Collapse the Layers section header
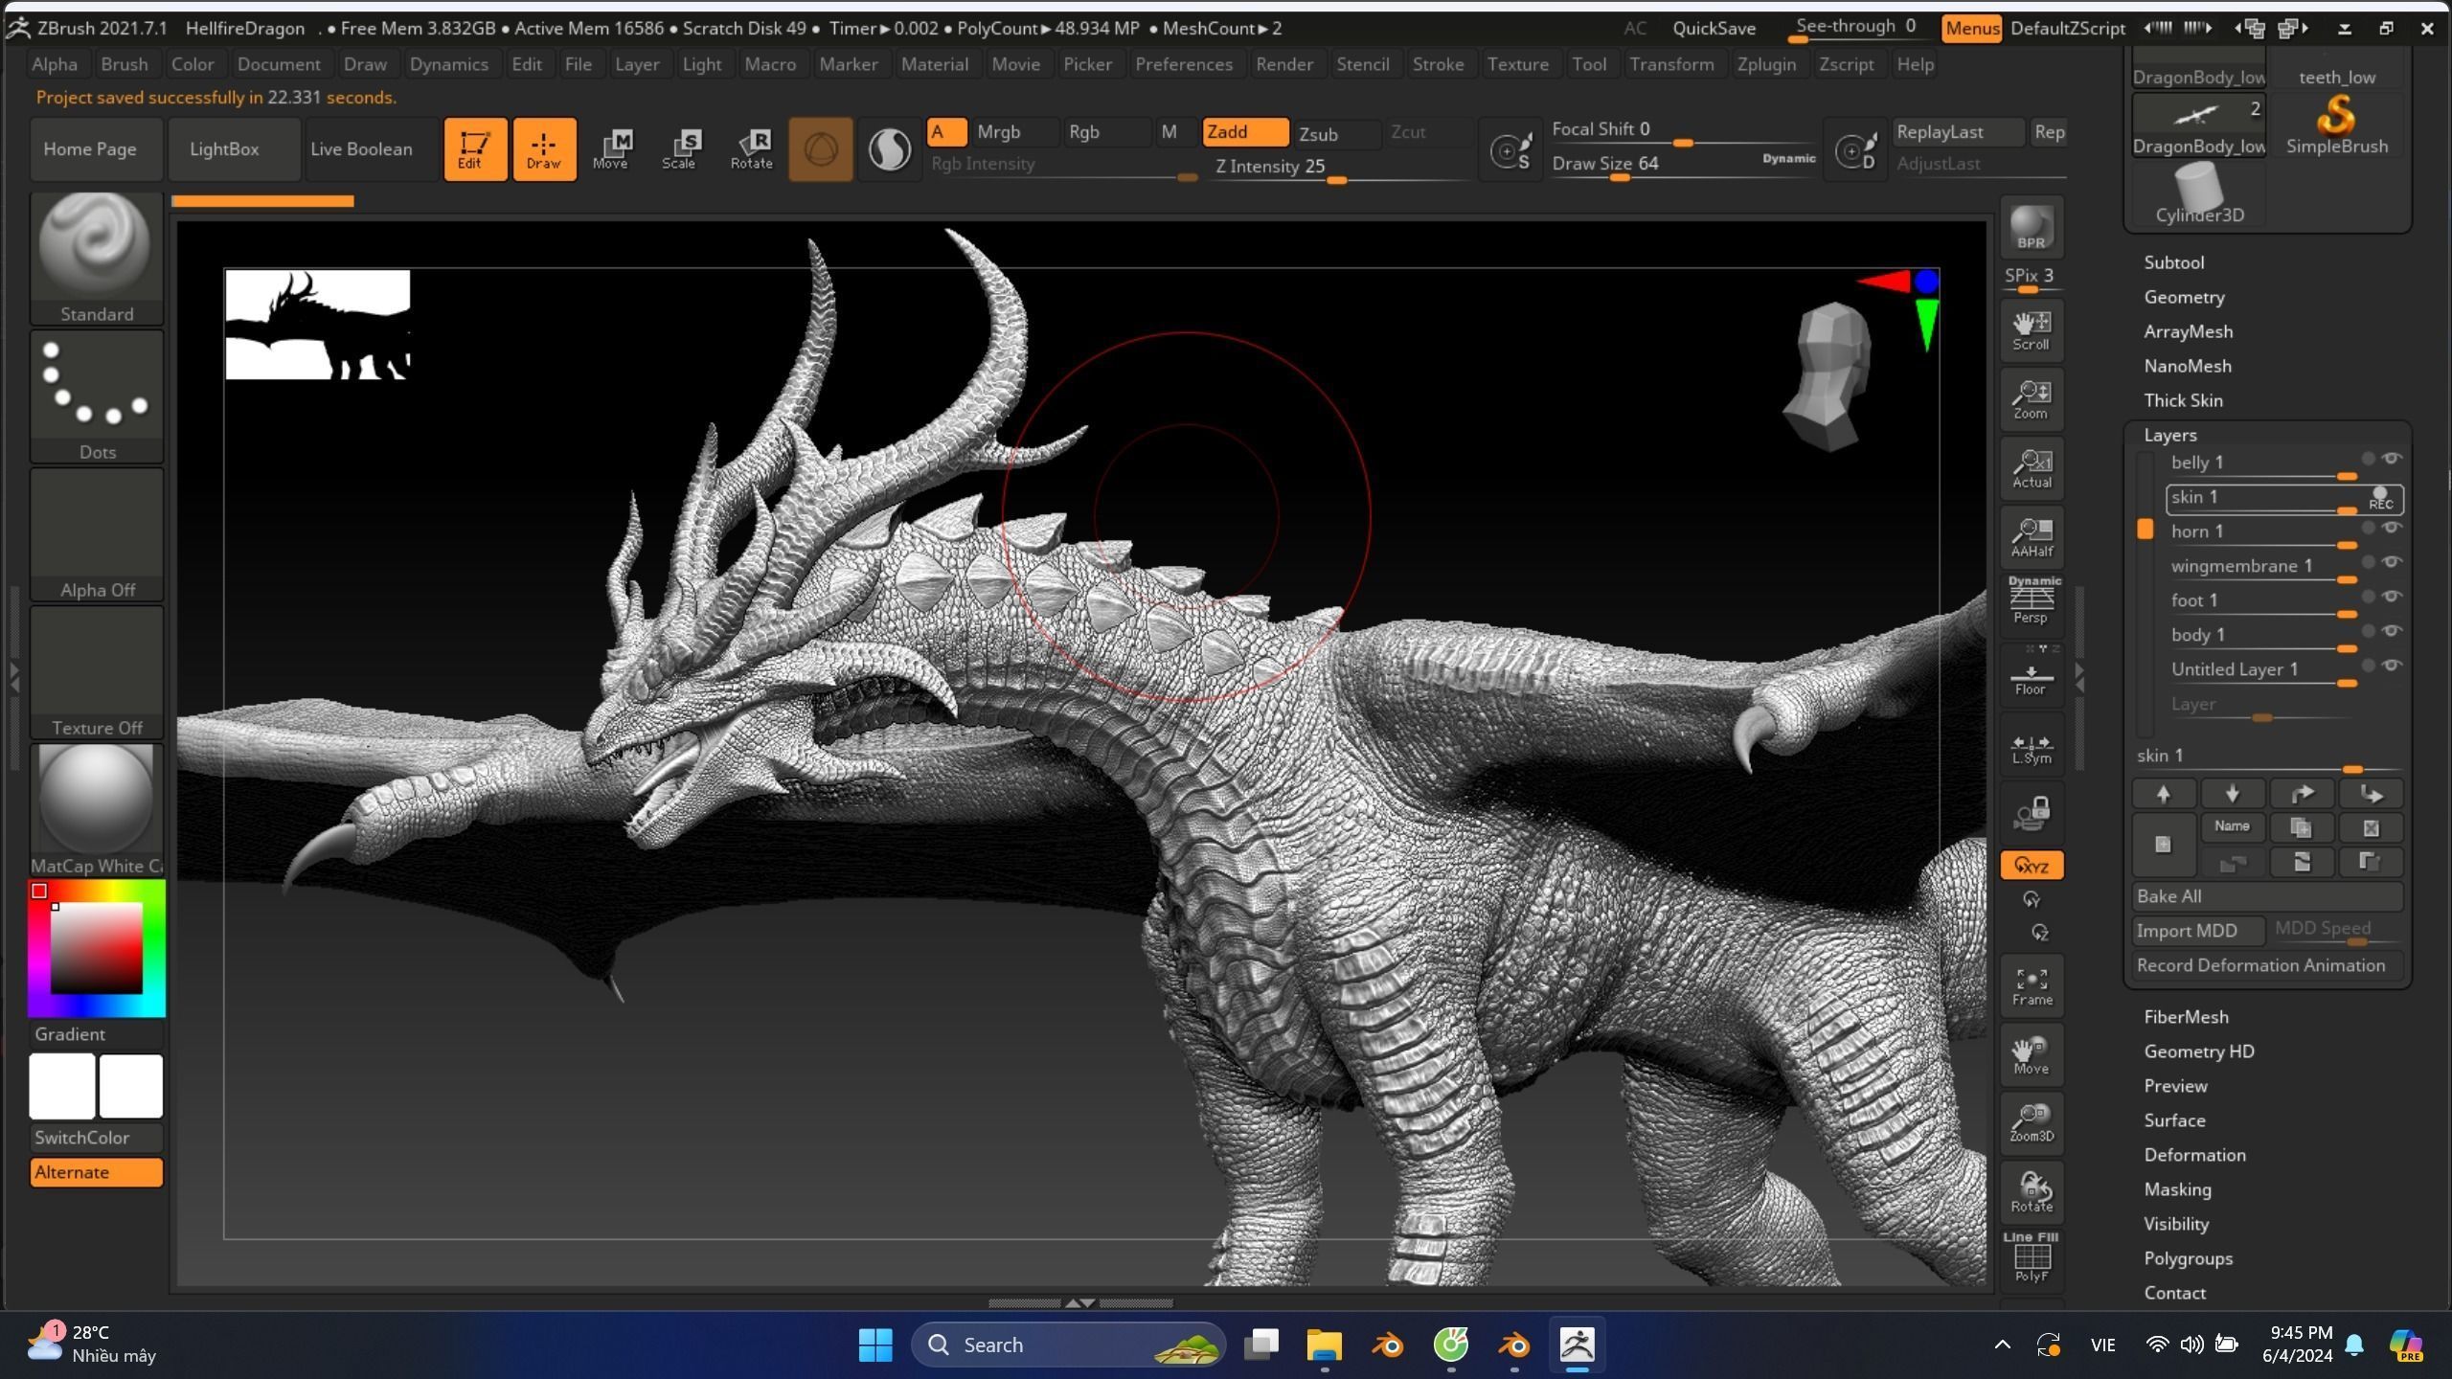The image size is (2452, 1379). tap(2169, 435)
